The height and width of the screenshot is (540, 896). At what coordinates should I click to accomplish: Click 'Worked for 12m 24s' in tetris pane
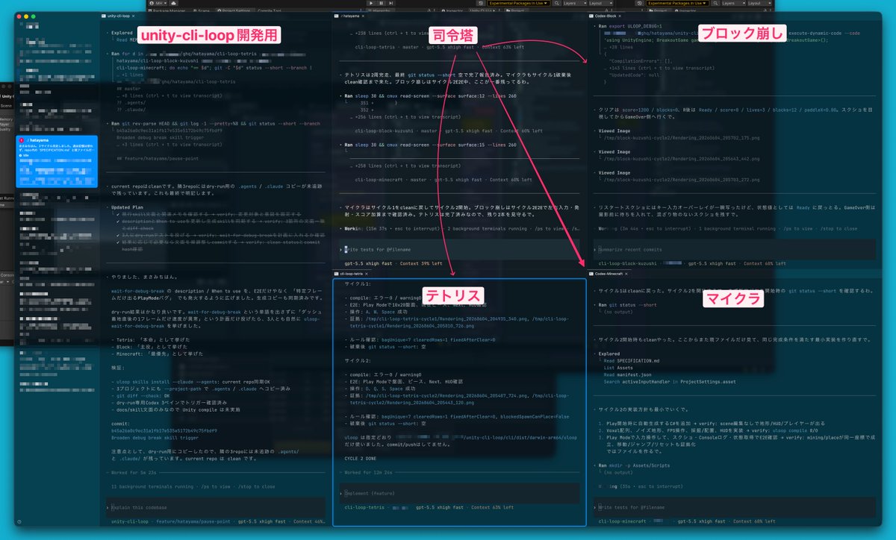click(370, 473)
